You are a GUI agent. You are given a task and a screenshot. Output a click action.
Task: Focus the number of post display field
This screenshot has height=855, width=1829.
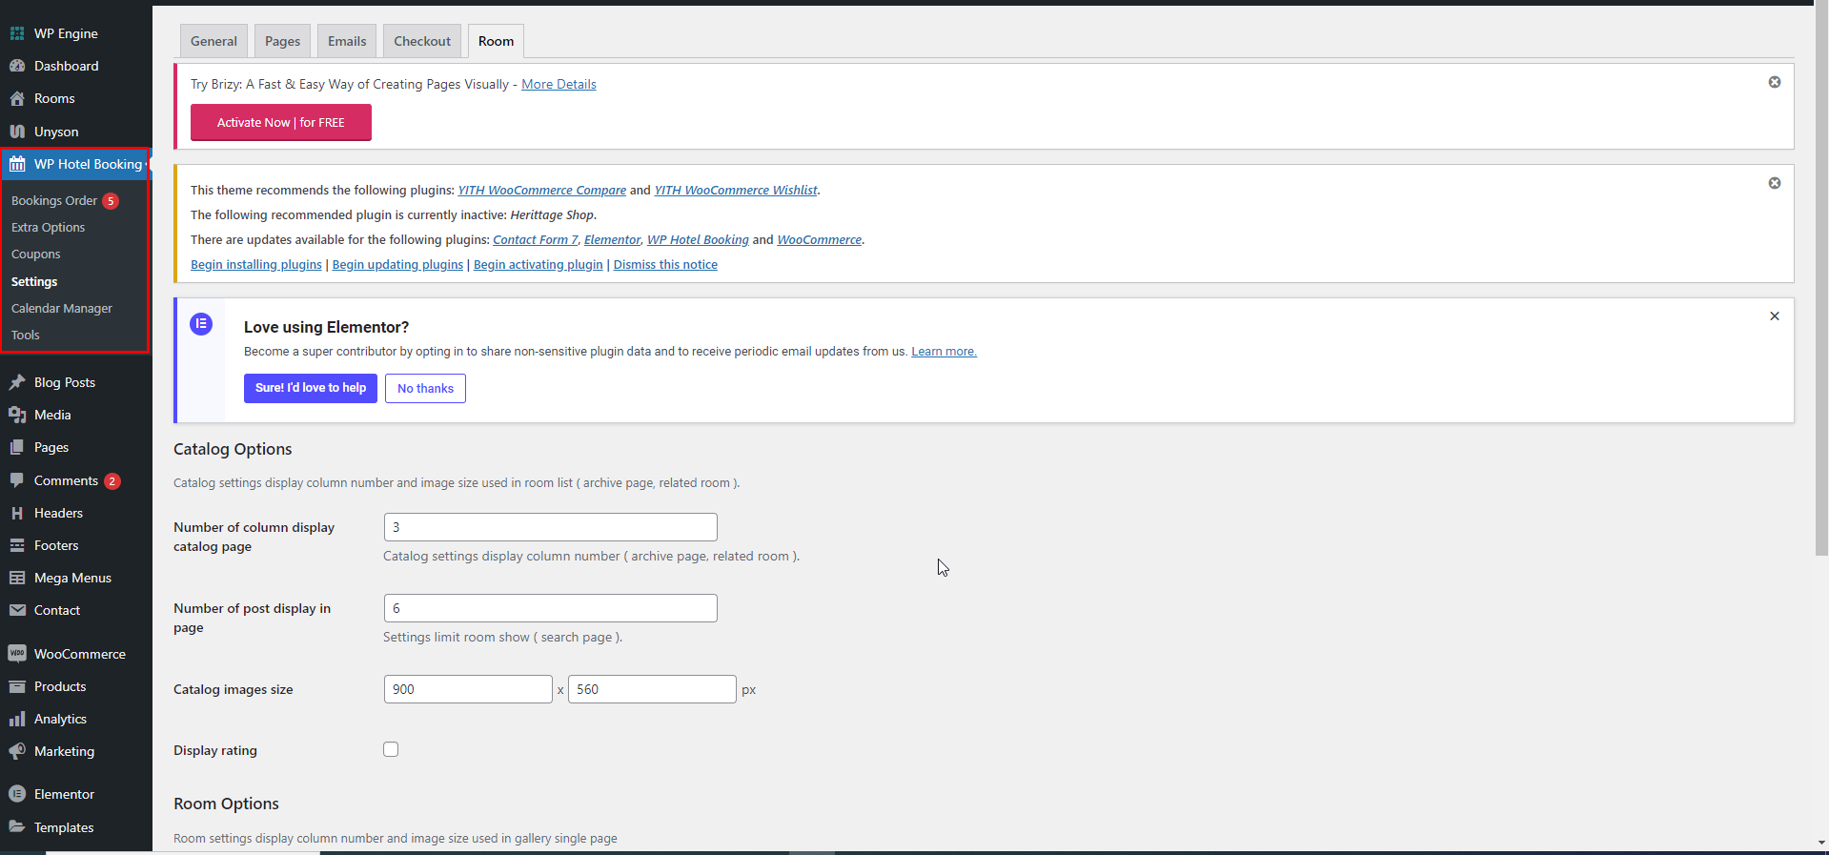click(x=551, y=608)
